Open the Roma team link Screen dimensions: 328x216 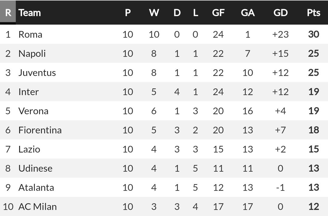[30, 34]
